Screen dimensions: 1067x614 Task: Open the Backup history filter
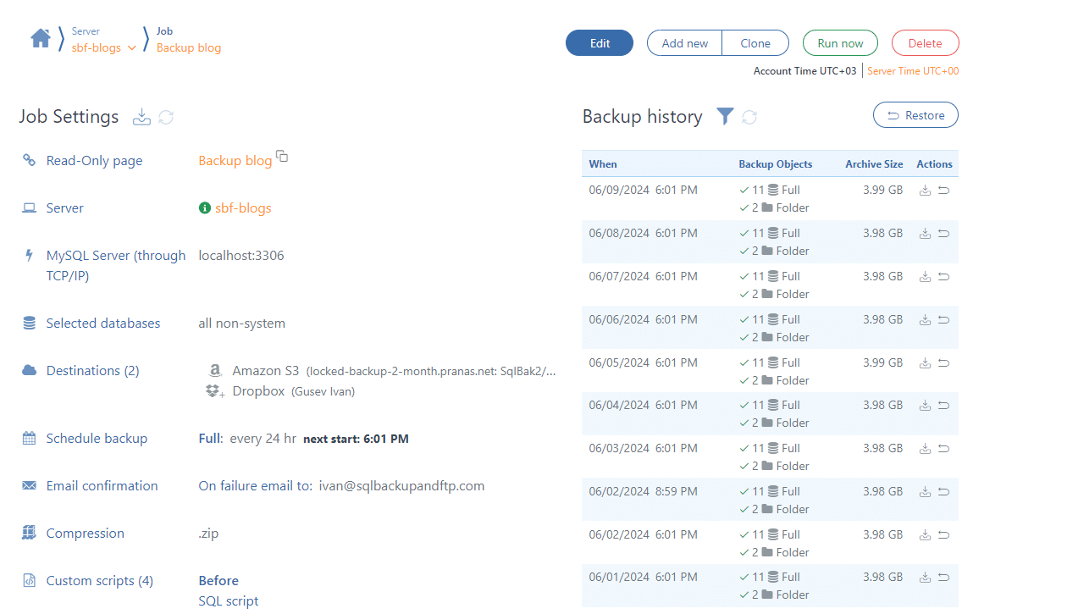point(725,116)
